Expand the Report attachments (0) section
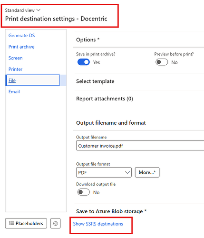This screenshot has height=238, width=204. point(105,99)
